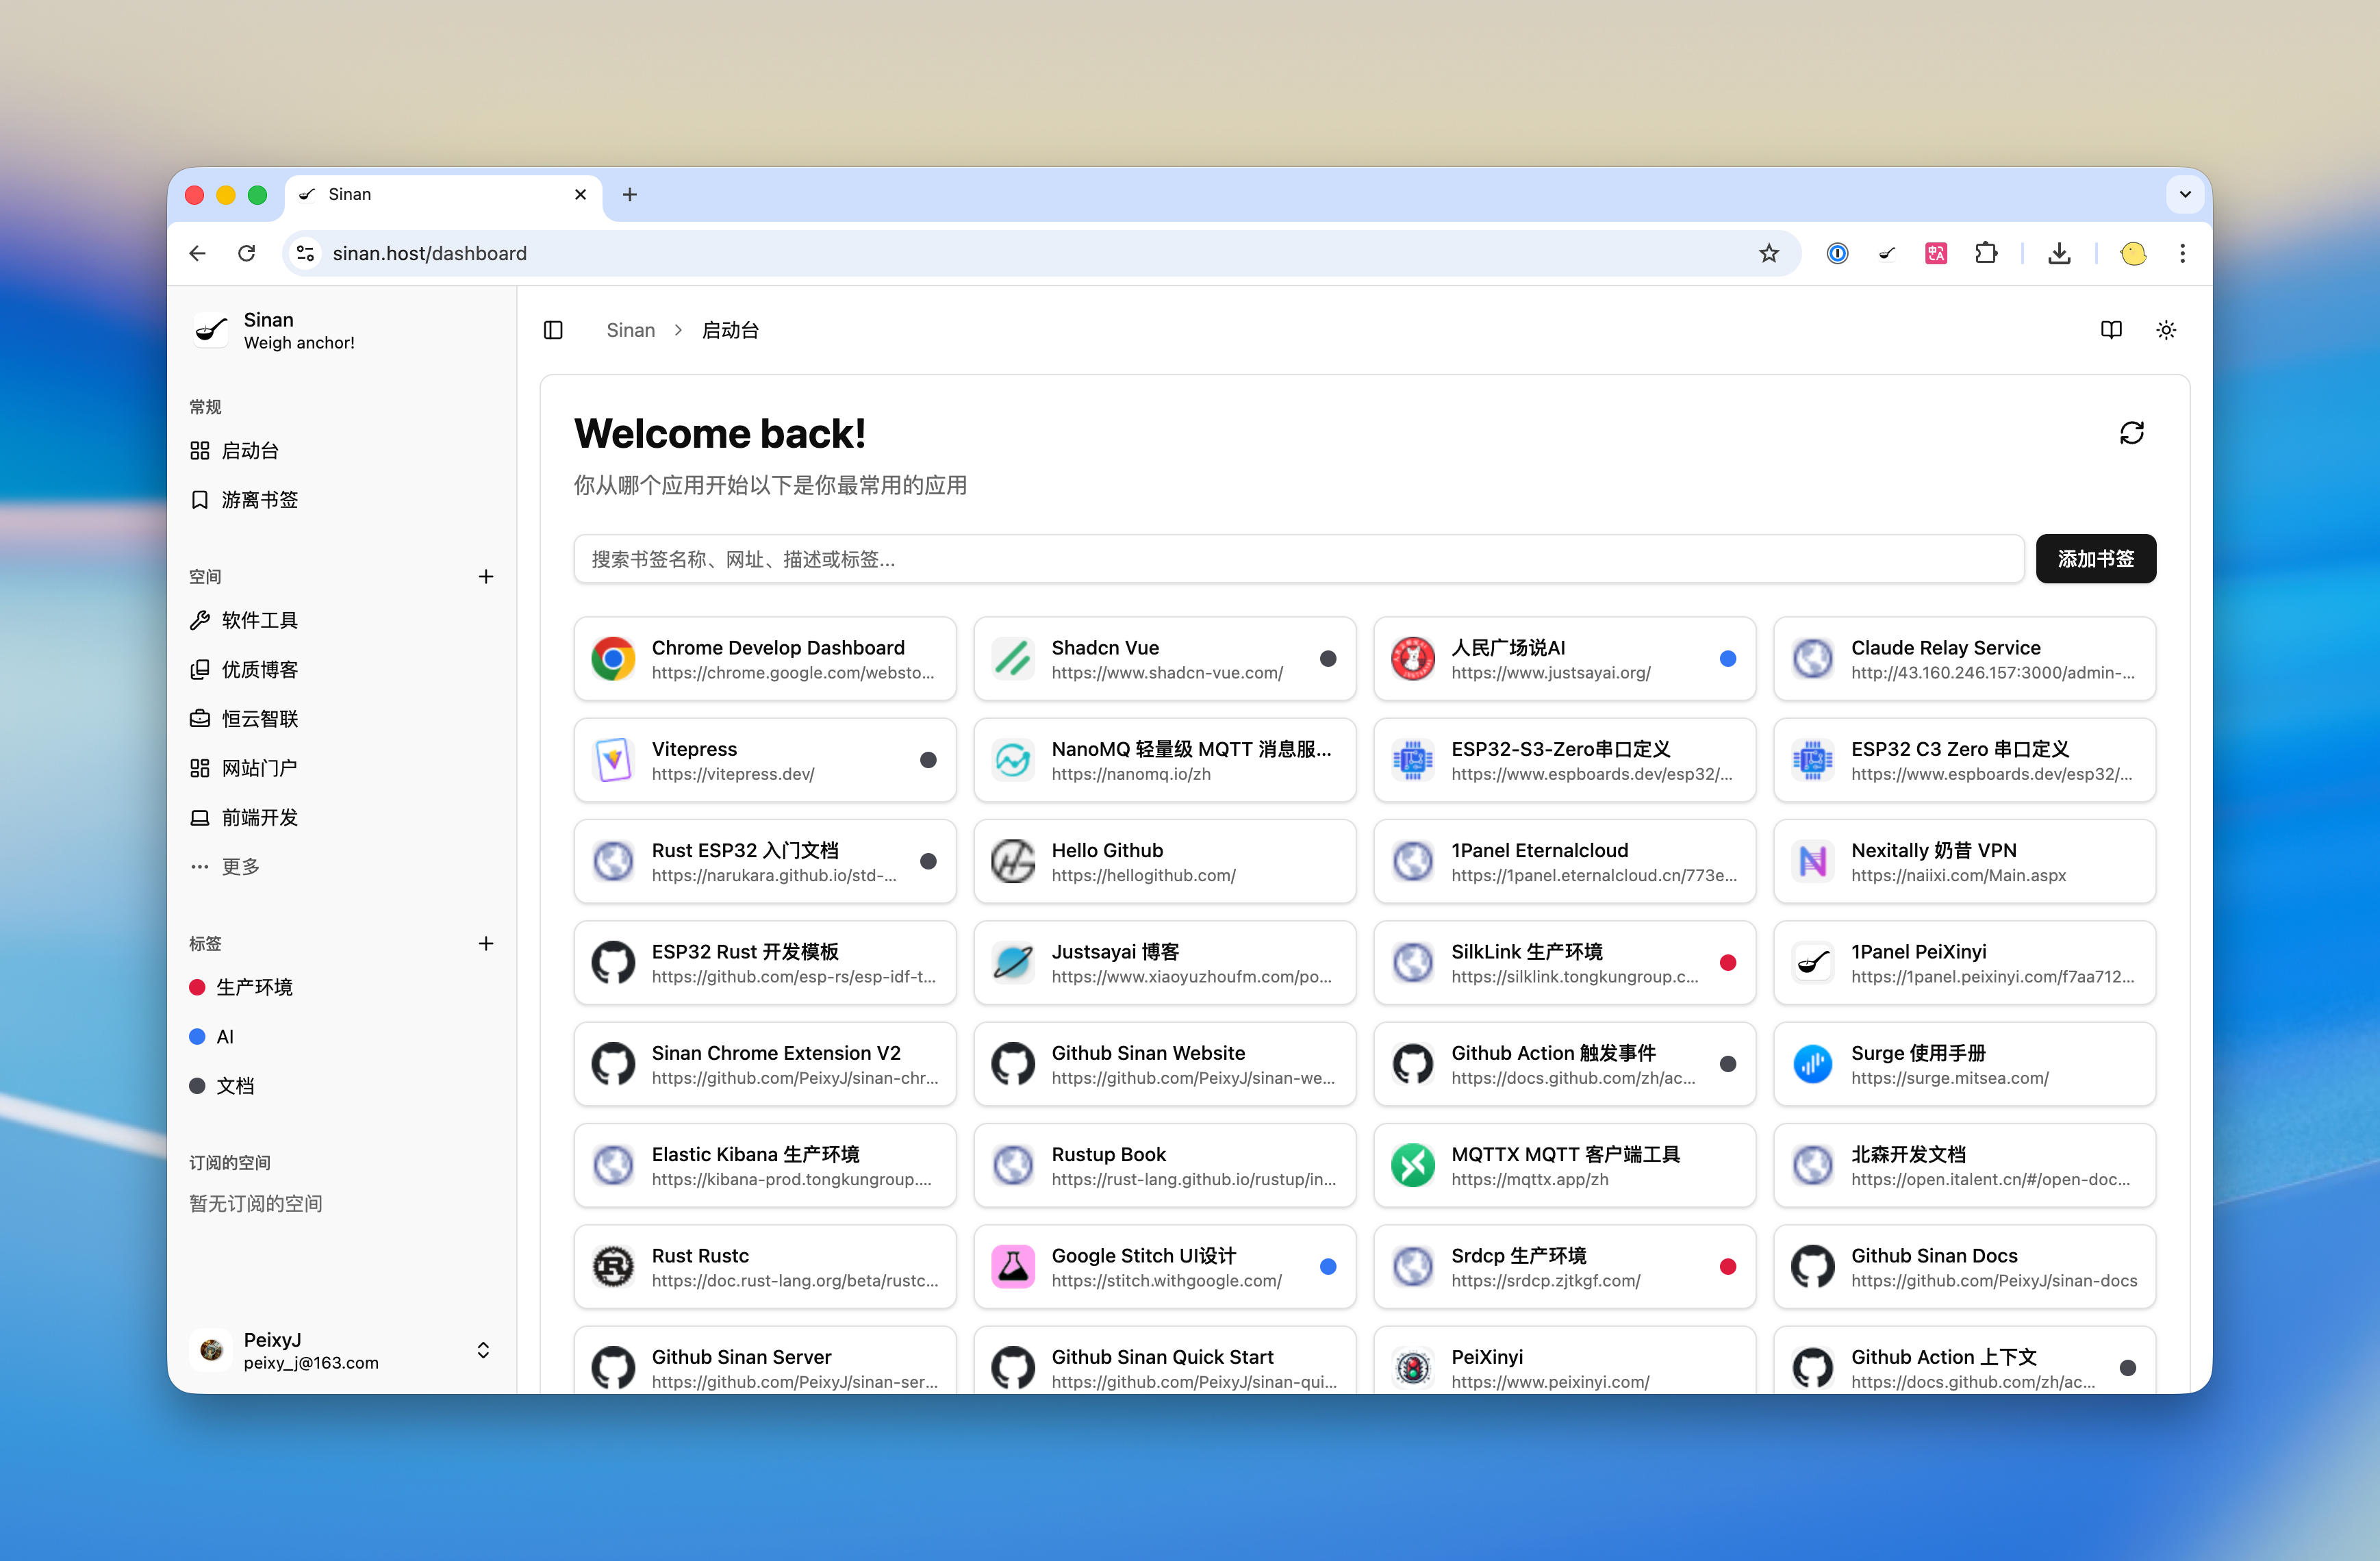
Task: Open 游离书签 in sidebar
Action: pos(259,499)
